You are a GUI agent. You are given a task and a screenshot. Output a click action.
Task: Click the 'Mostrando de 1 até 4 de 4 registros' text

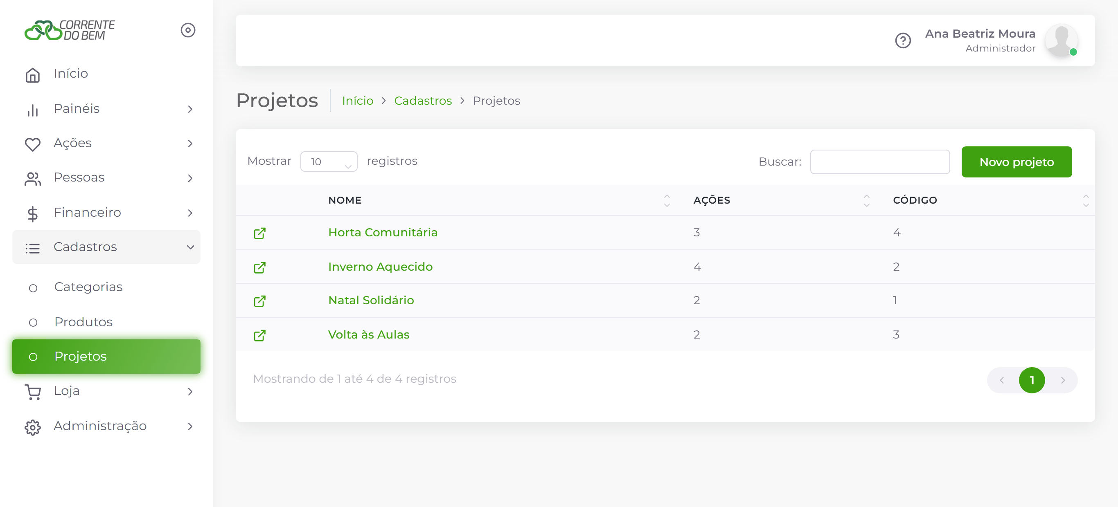click(354, 379)
